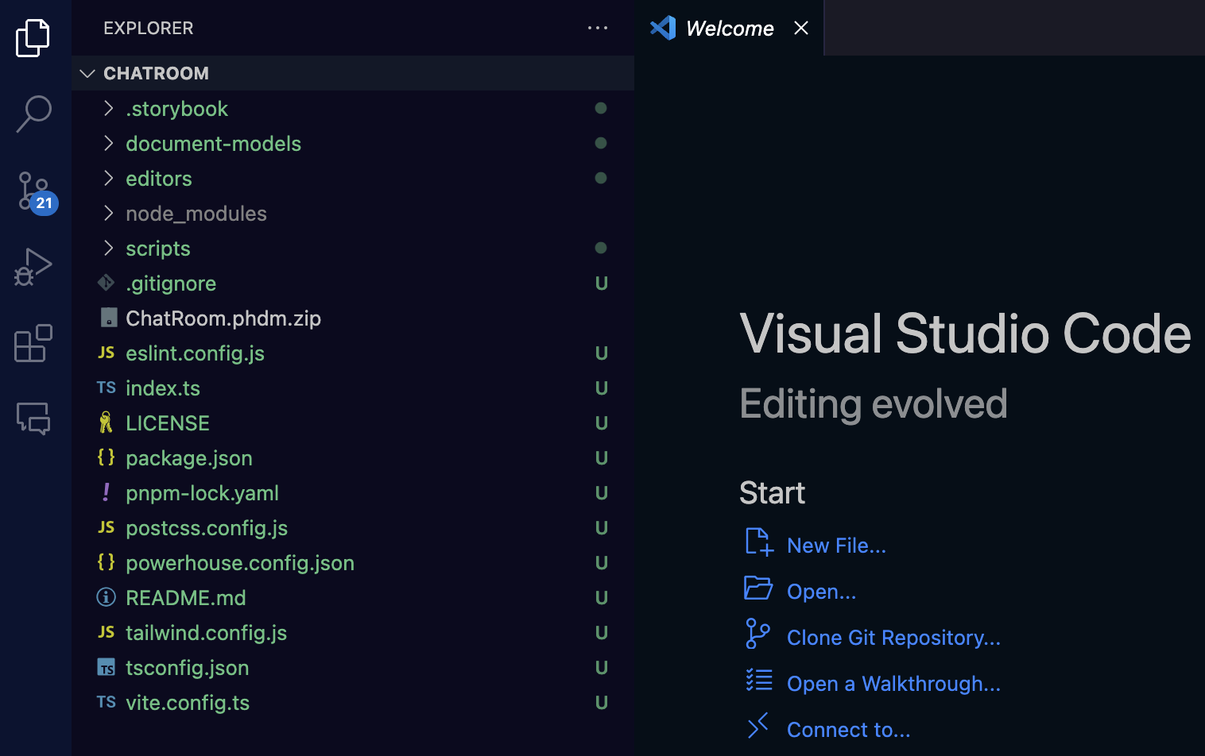Click the Connect to remote icon

pos(758,726)
